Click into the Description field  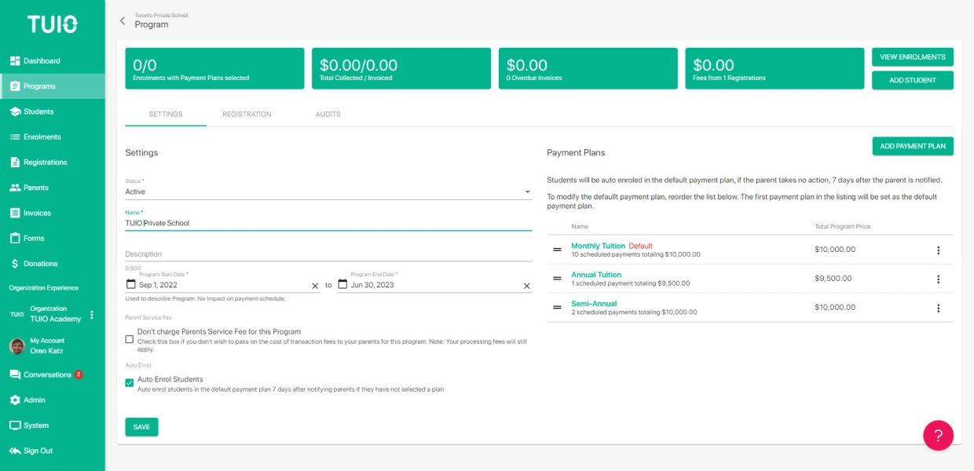328,254
